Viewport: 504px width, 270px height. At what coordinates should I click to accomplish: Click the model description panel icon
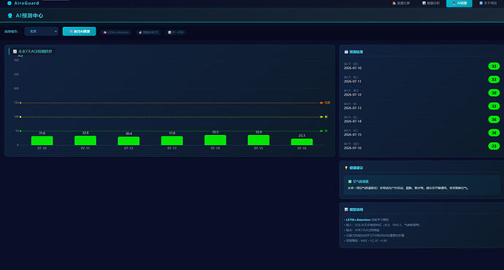(x=346, y=209)
